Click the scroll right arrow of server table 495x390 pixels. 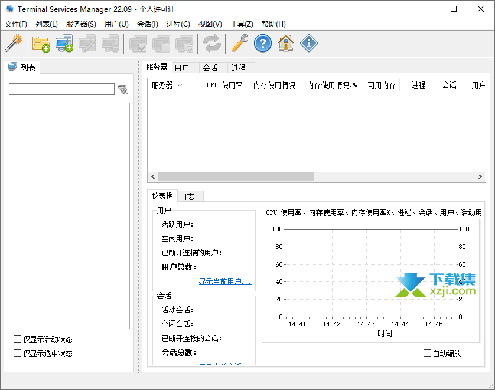tap(480, 176)
